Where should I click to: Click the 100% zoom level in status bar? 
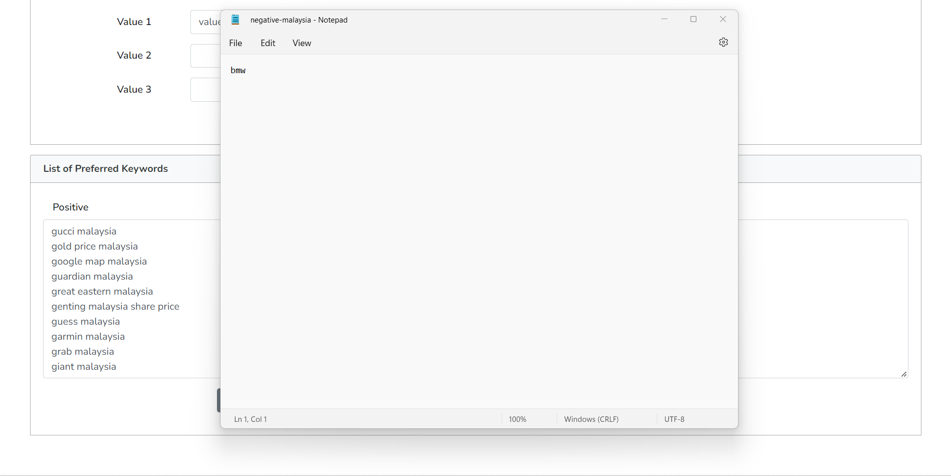tap(517, 419)
